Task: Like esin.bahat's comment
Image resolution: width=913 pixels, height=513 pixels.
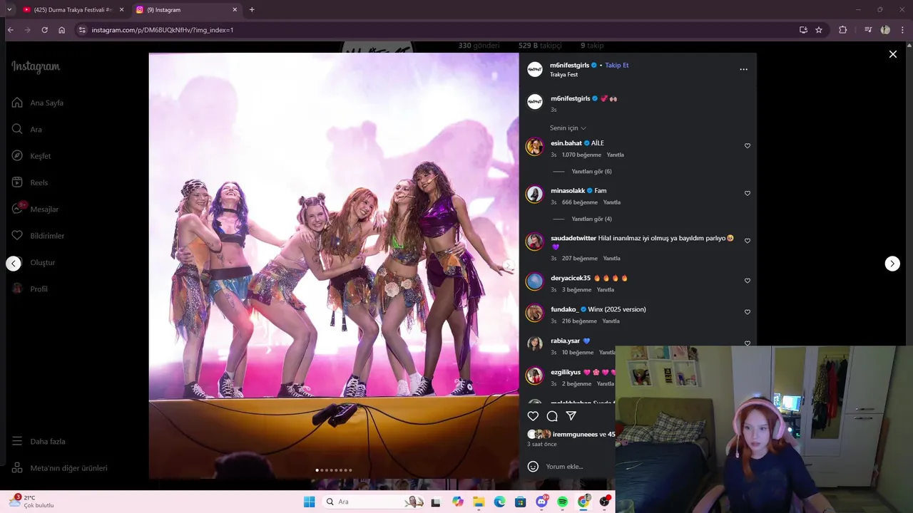Action: (748, 145)
